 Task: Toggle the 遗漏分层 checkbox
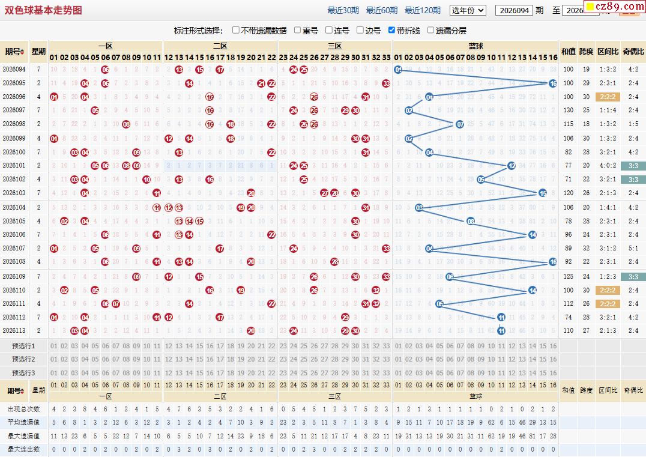point(430,30)
